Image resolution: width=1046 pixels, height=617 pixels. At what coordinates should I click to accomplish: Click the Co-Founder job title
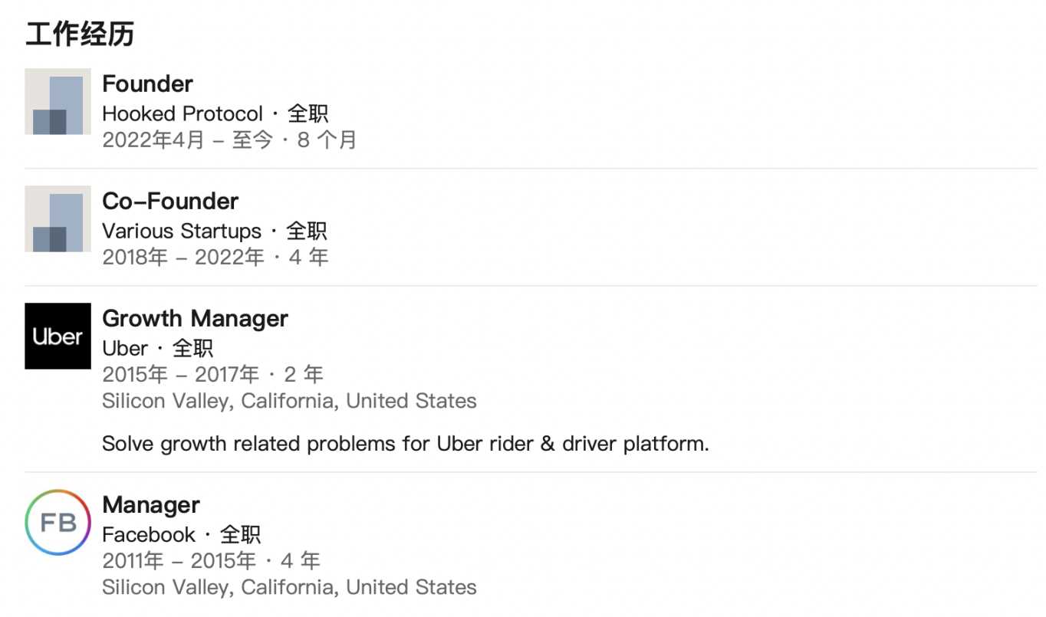170,201
